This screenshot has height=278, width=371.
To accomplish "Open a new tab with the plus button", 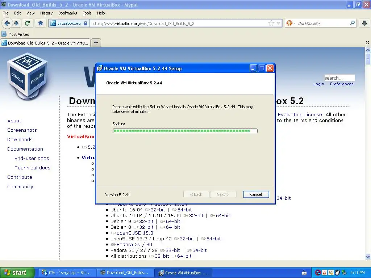I will point(96,43).
